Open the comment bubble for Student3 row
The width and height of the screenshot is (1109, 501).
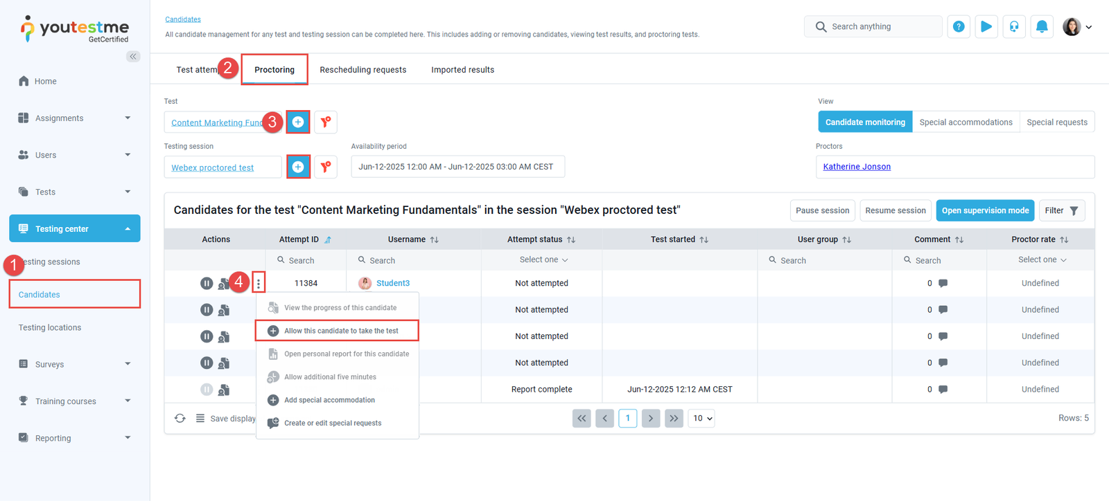tap(943, 283)
